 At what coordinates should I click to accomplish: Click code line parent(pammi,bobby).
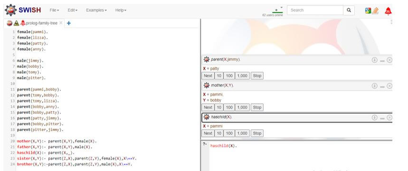[x=39, y=89]
